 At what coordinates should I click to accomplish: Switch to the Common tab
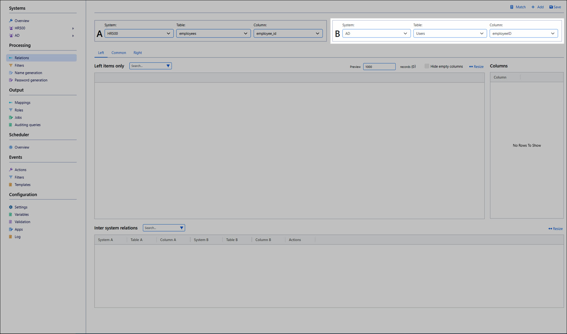(x=119, y=53)
